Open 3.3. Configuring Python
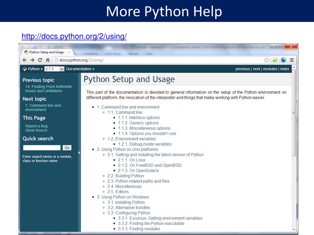Screen dimensions: 314x235 click(x=129, y=213)
